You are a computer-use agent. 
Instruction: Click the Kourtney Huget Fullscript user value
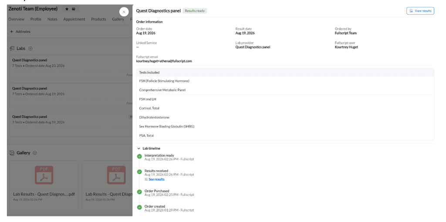[x=346, y=47]
